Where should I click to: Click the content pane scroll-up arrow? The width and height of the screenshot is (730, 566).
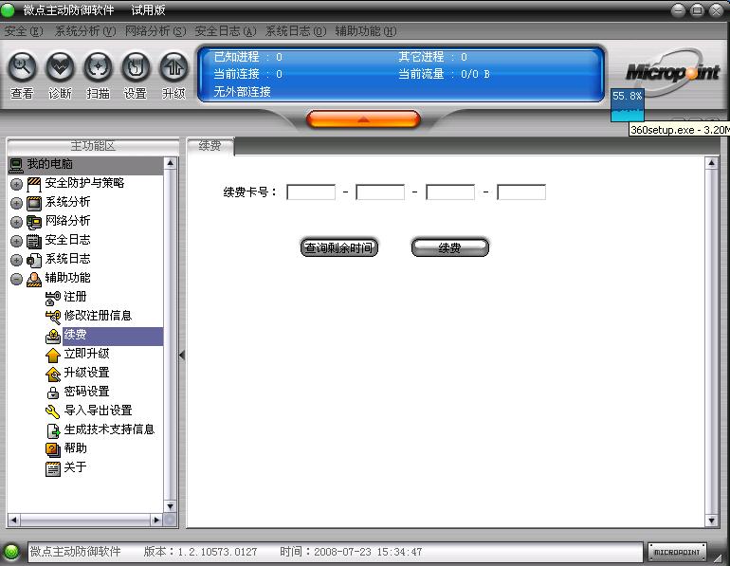click(711, 163)
